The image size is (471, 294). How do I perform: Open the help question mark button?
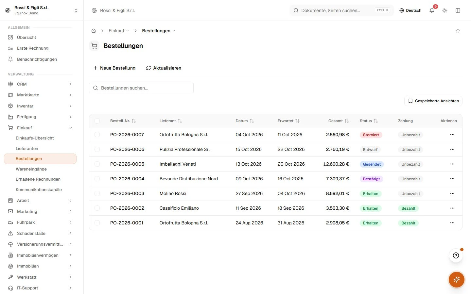tap(456, 255)
